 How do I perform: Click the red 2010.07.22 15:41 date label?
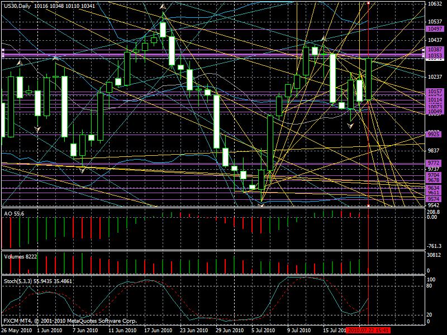[368, 331]
